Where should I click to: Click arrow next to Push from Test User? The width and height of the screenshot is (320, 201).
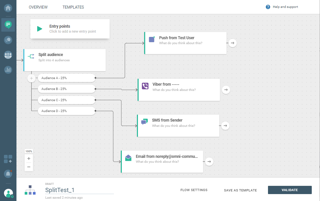pos(232,43)
